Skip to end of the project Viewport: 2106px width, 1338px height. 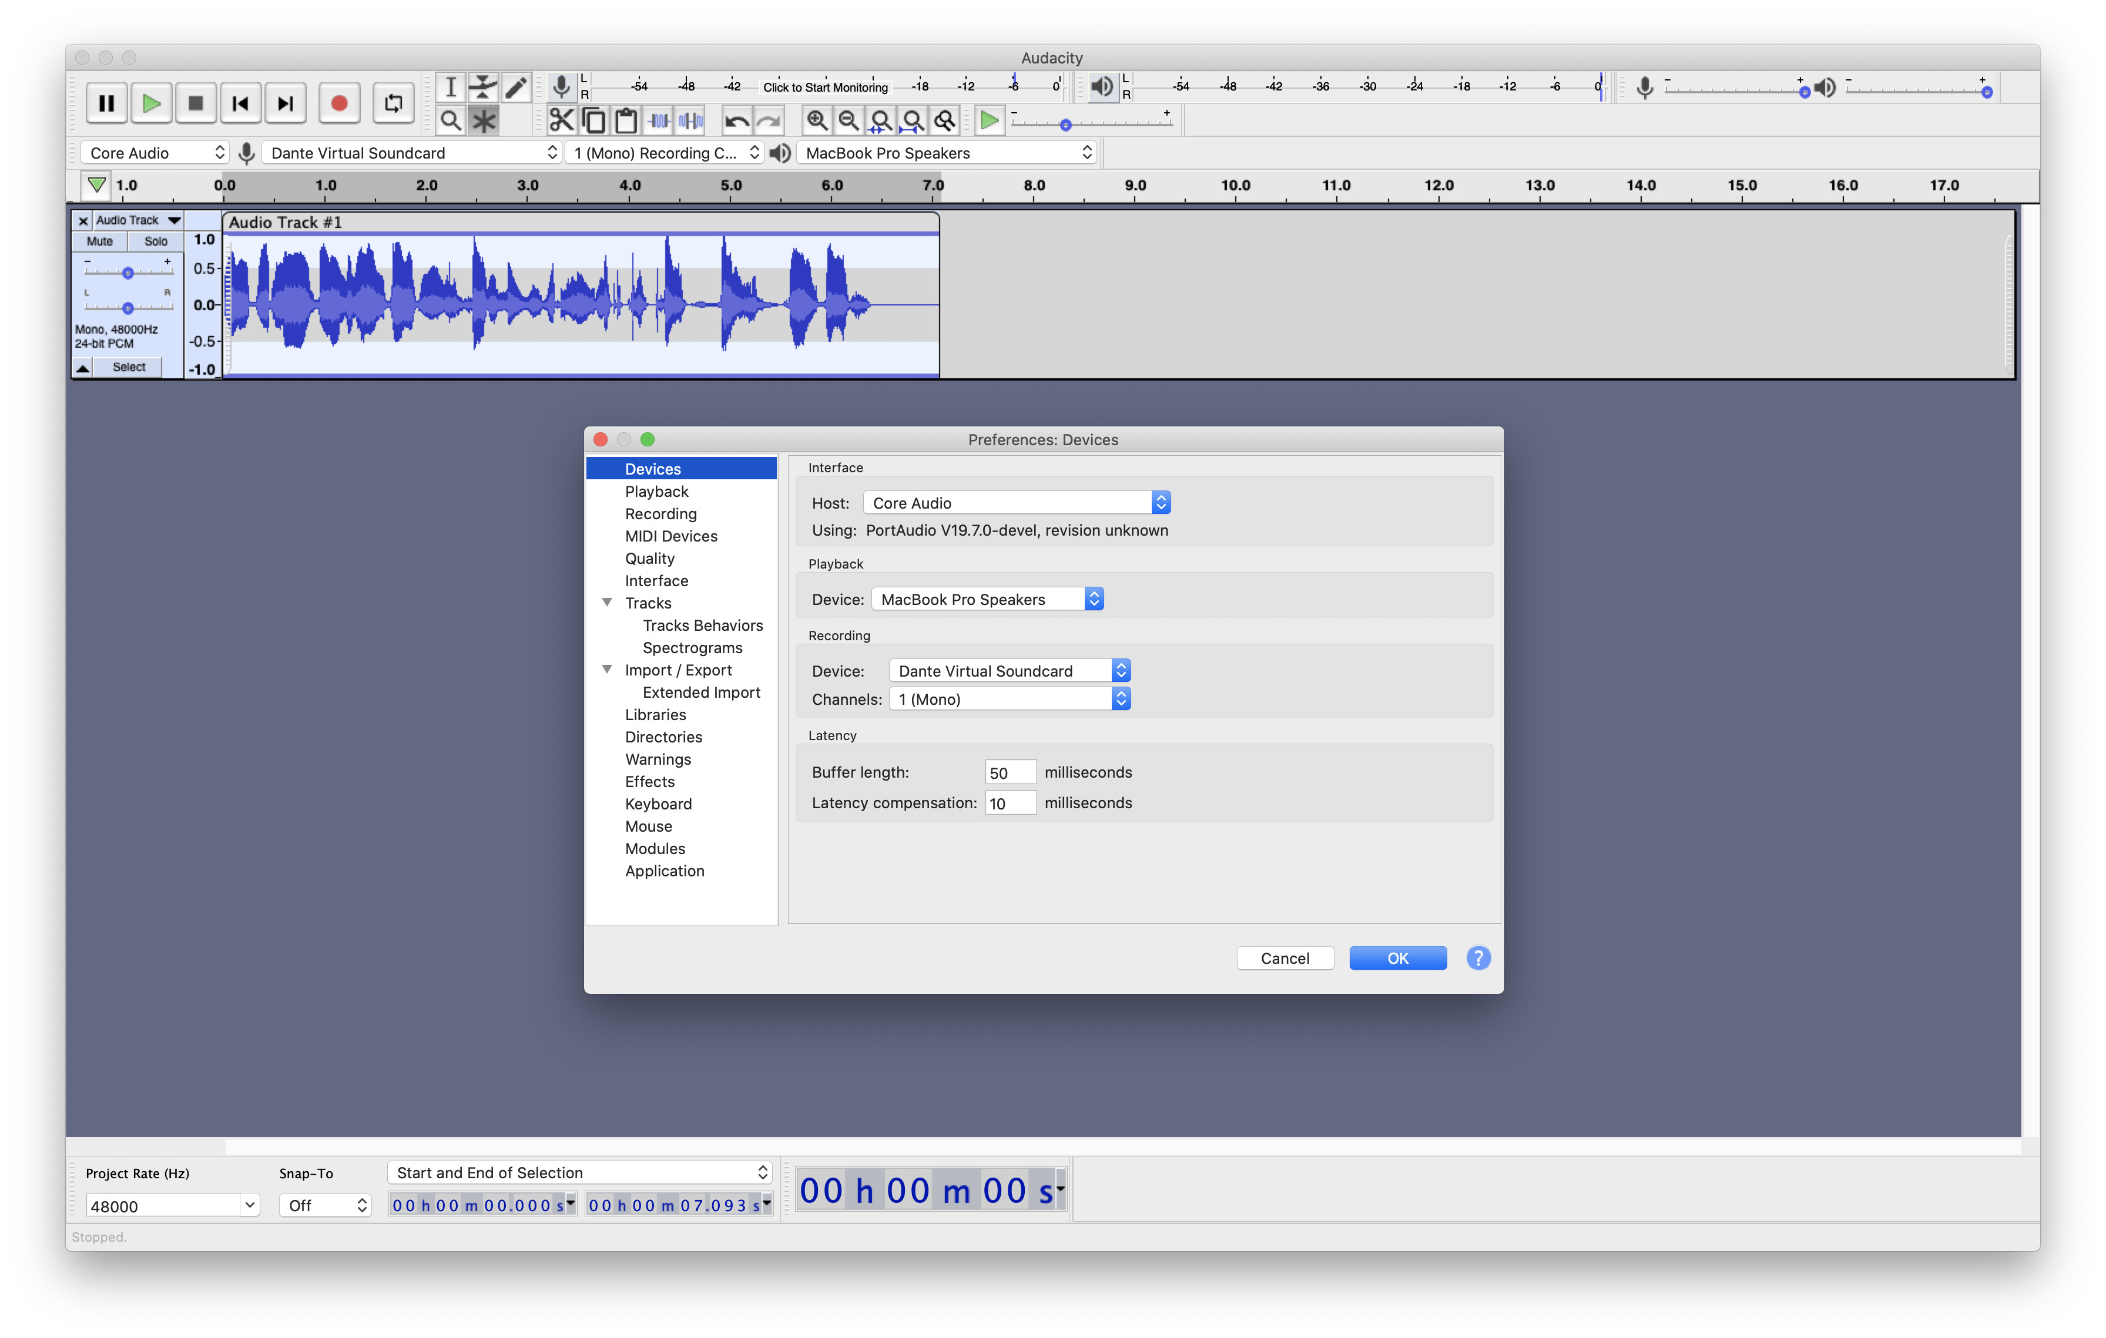(x=285, y=103)
